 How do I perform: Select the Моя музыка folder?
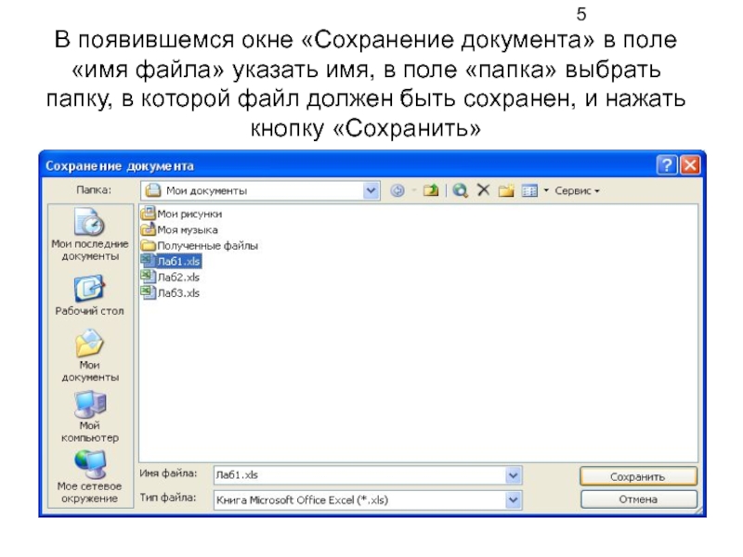[x=180, y=229]
